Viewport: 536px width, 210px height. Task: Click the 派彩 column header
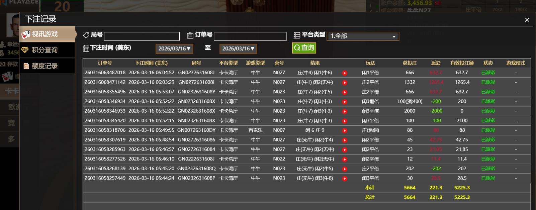(436, 63)
